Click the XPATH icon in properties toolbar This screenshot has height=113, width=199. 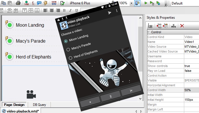(x=174, y=26)
